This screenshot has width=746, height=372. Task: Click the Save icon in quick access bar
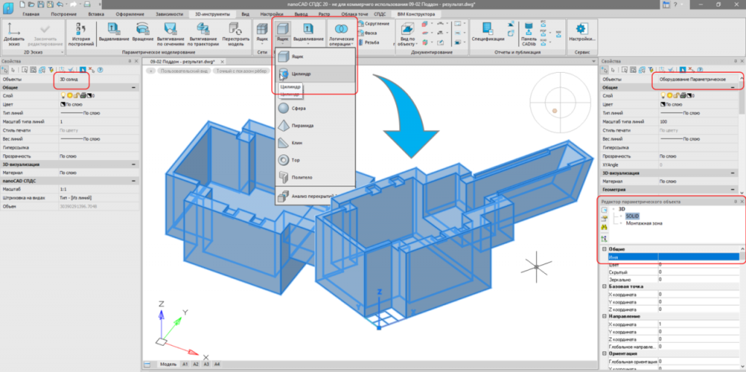pos(39,4)
